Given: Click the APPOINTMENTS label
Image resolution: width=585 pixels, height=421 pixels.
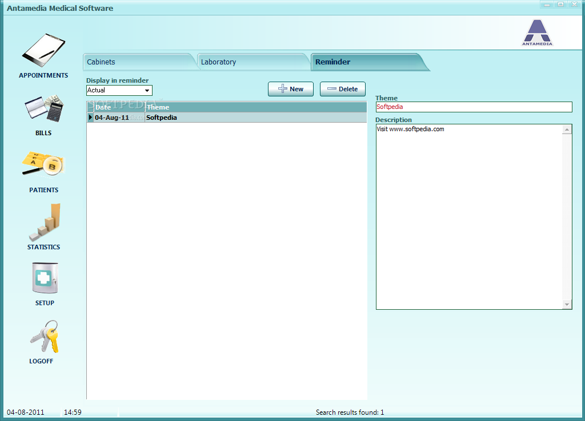Looking at the screenshot, I should tap(43, 75).
